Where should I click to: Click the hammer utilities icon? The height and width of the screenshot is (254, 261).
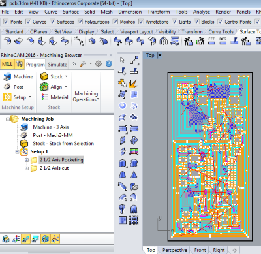click(83, 64)
